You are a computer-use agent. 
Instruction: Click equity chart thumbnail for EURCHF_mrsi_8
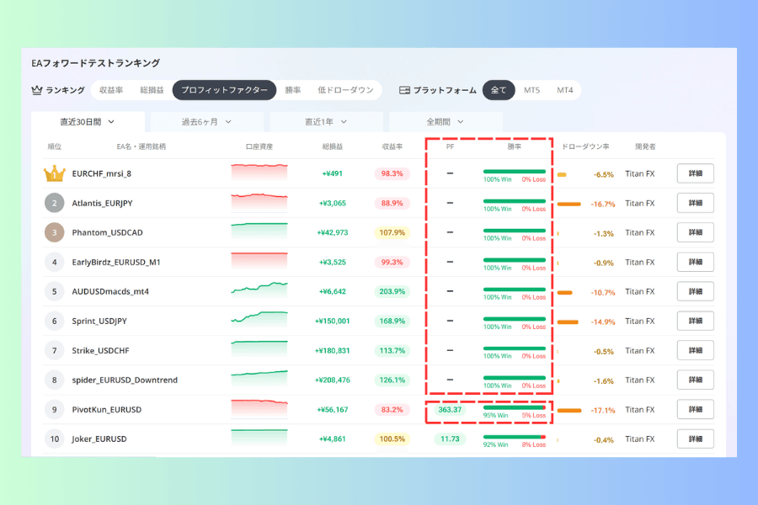(x=259, y=173)
